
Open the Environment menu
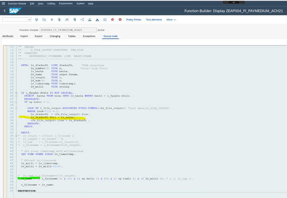66,4
